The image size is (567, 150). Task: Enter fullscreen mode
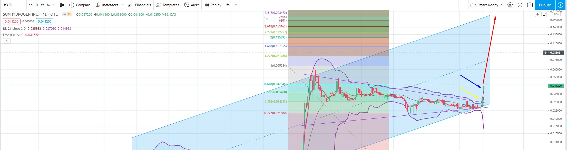(520, 5)
